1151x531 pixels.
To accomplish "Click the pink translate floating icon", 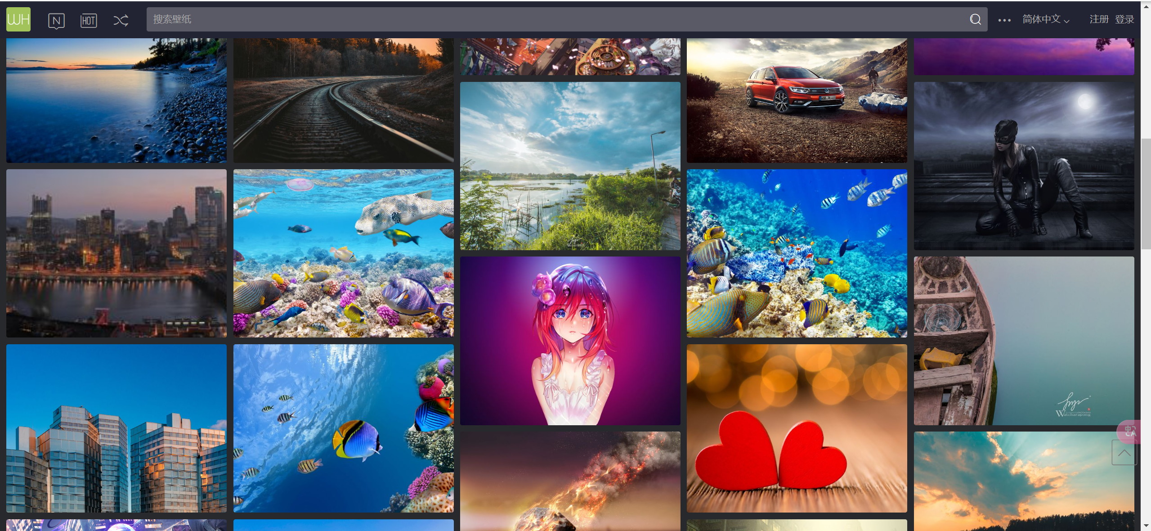I will click(x=1129, y=431).
